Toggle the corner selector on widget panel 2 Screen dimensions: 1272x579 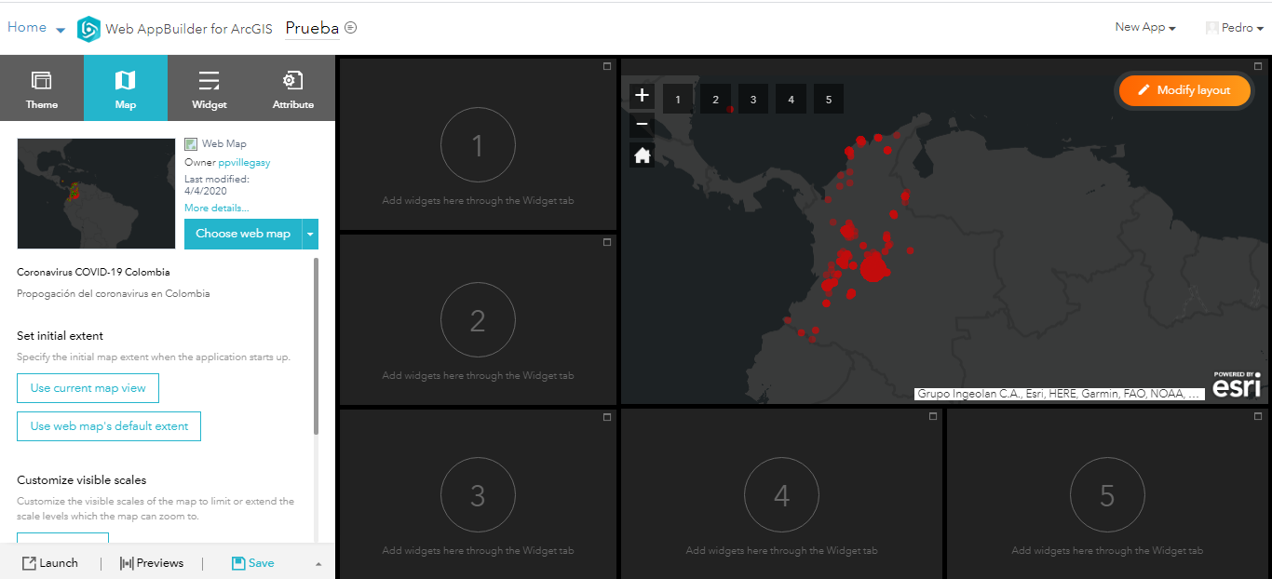coord(606,241)
